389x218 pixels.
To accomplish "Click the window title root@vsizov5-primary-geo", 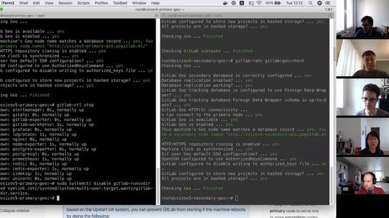I will click(160, 10).
